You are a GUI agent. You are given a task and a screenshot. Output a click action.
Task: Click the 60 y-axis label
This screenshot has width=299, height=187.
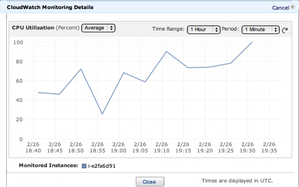(x=19, y=81)
